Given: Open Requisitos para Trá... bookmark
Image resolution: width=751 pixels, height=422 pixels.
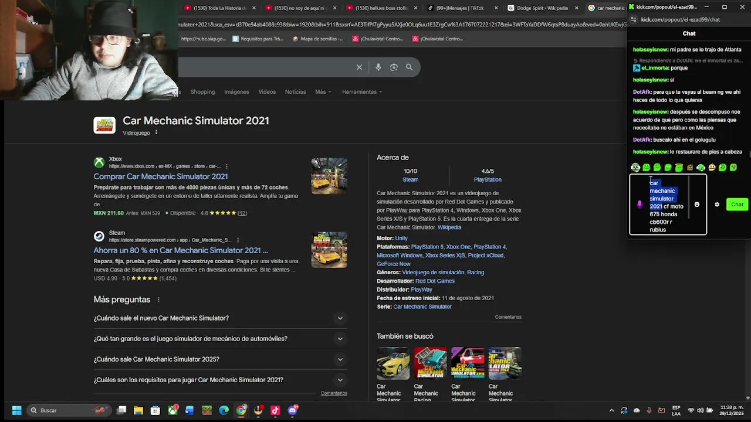Looking at the screenshot, I should (258, 39).
